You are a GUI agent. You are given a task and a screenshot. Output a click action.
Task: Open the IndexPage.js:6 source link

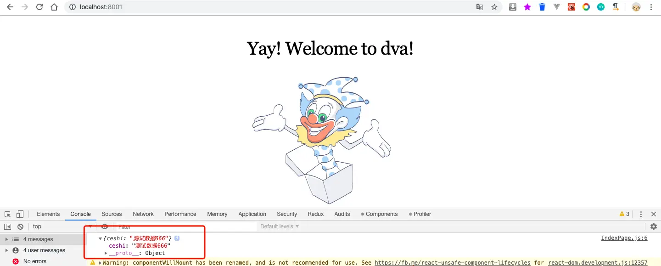coord(624,238)
